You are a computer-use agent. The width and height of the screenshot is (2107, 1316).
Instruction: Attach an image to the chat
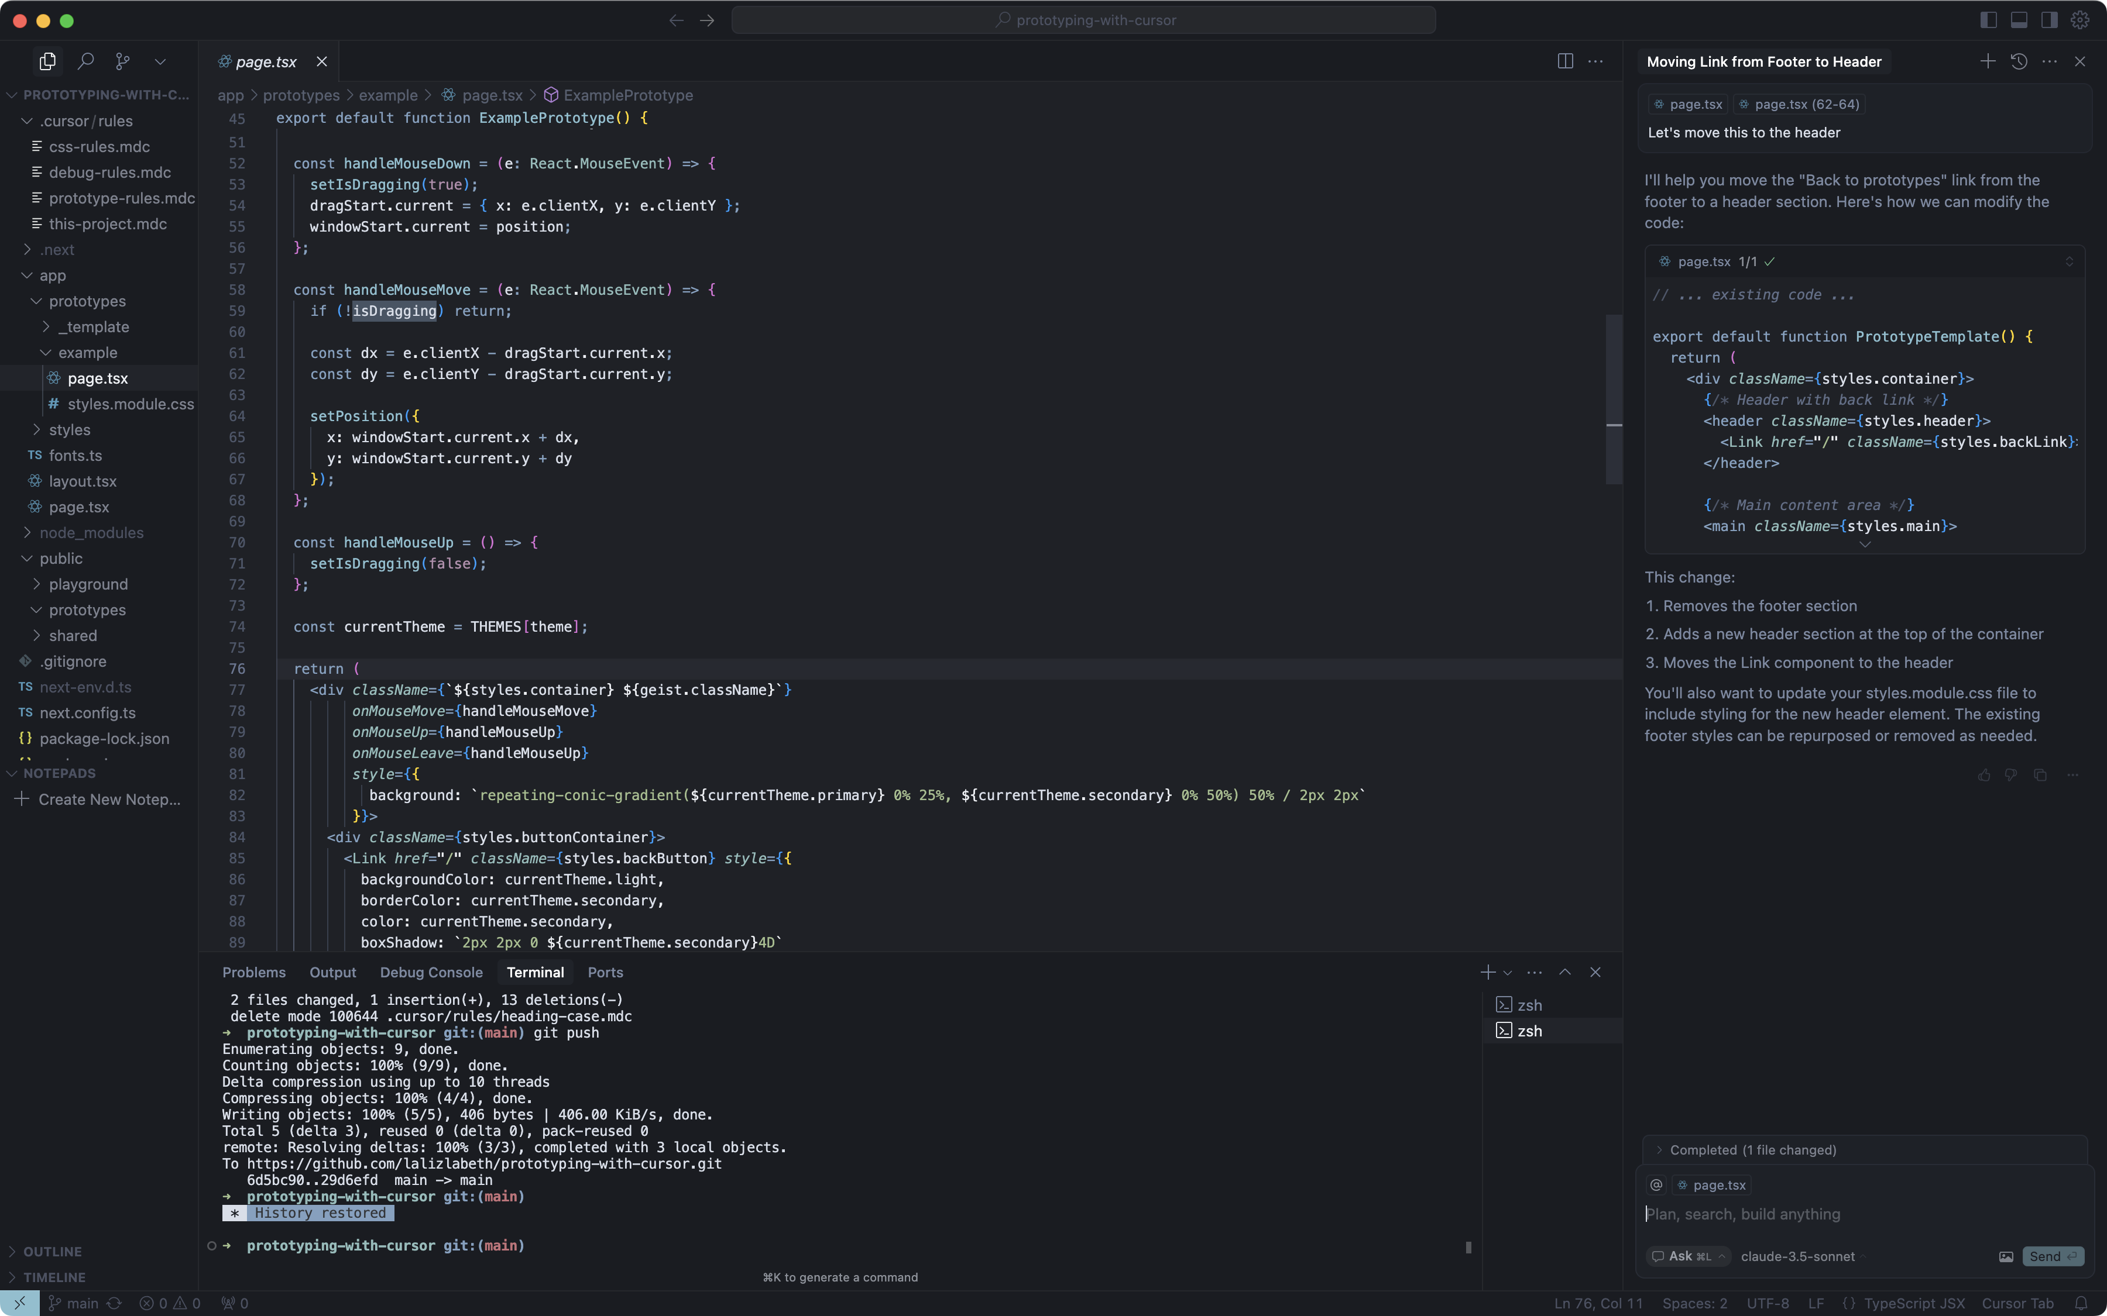2006,1256
